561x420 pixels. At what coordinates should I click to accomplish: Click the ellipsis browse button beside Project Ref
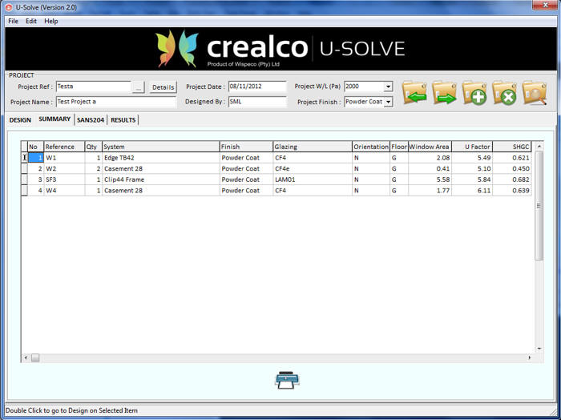[x=139, y=87]
